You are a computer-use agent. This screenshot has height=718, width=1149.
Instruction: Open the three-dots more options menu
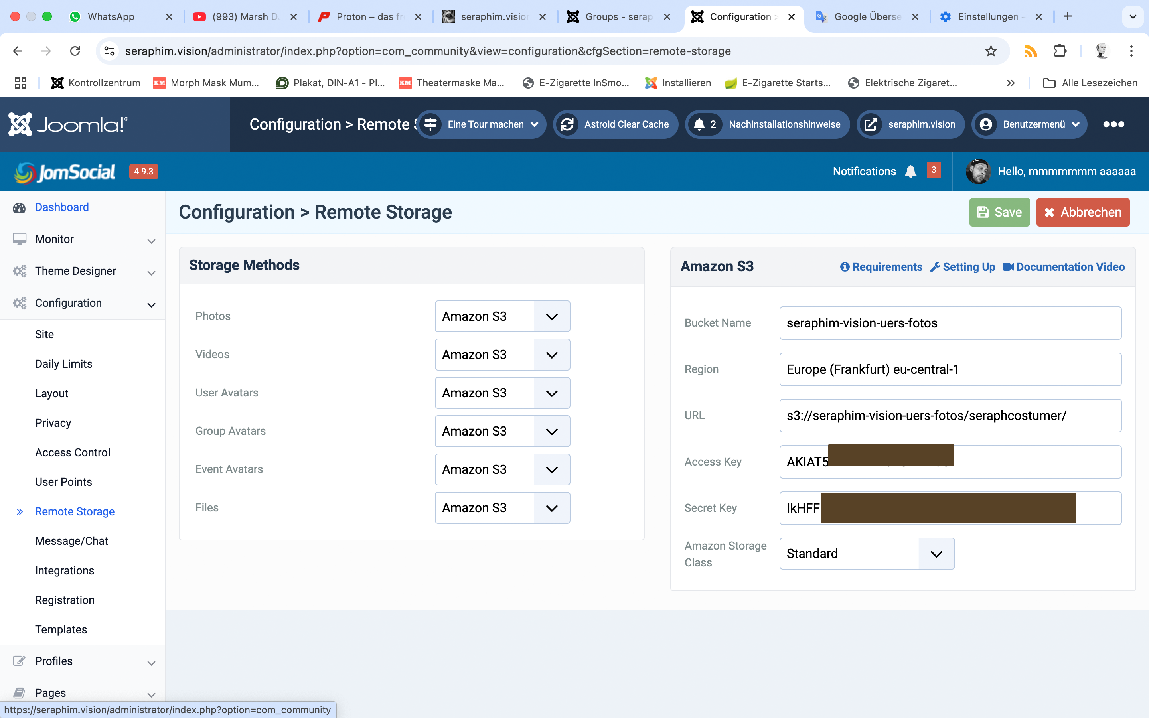click(x=1113, y=124)
